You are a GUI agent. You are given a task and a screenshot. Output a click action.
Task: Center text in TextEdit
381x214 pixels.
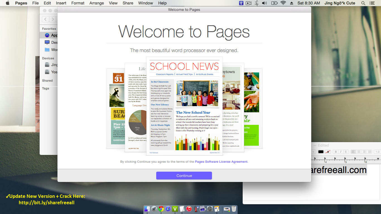pyautogui.click(x=359, y=152)
